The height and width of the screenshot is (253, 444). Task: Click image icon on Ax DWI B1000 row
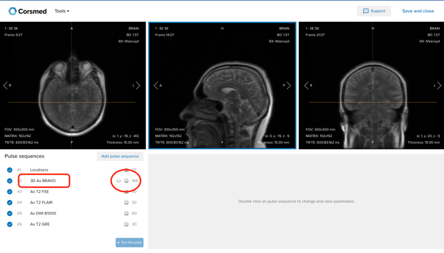[x=127, y=213]
